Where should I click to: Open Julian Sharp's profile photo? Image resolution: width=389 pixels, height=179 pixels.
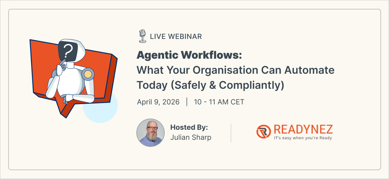(x=151, y=133)
